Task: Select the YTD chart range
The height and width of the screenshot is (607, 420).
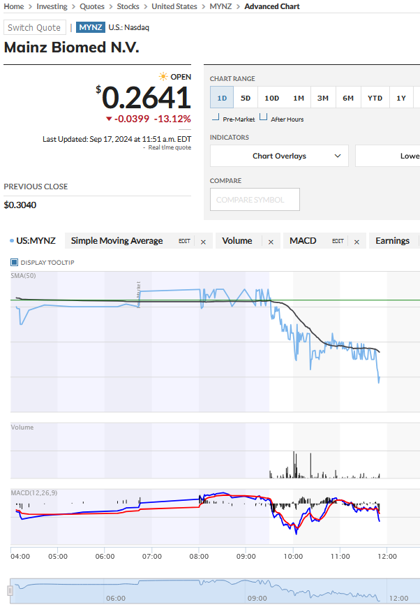Action: [375, 98]
